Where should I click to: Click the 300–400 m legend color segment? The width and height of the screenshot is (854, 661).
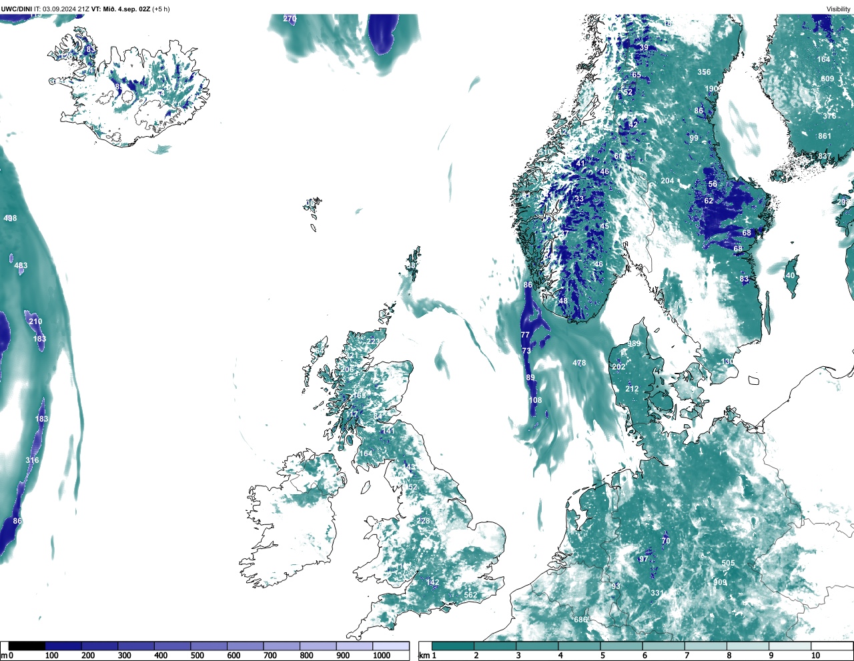tap(136, 646)
